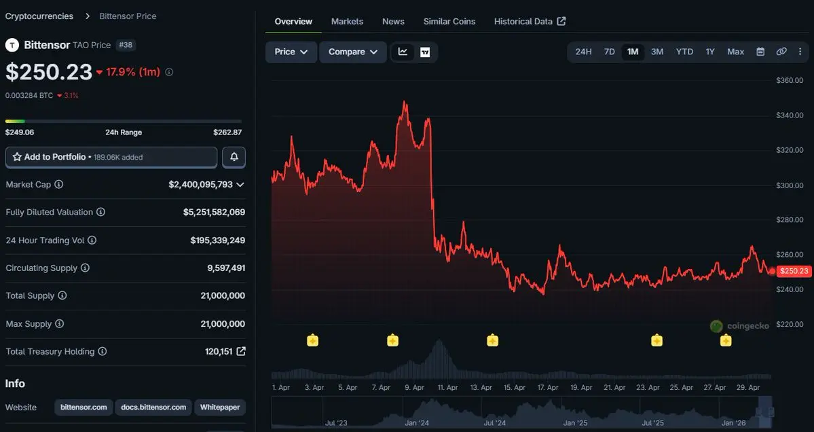Show Fully Diluted Valuation info icon

(100, 212)
